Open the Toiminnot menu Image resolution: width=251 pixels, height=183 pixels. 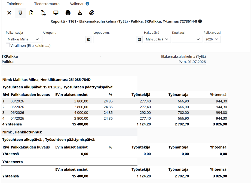[15, 4]
